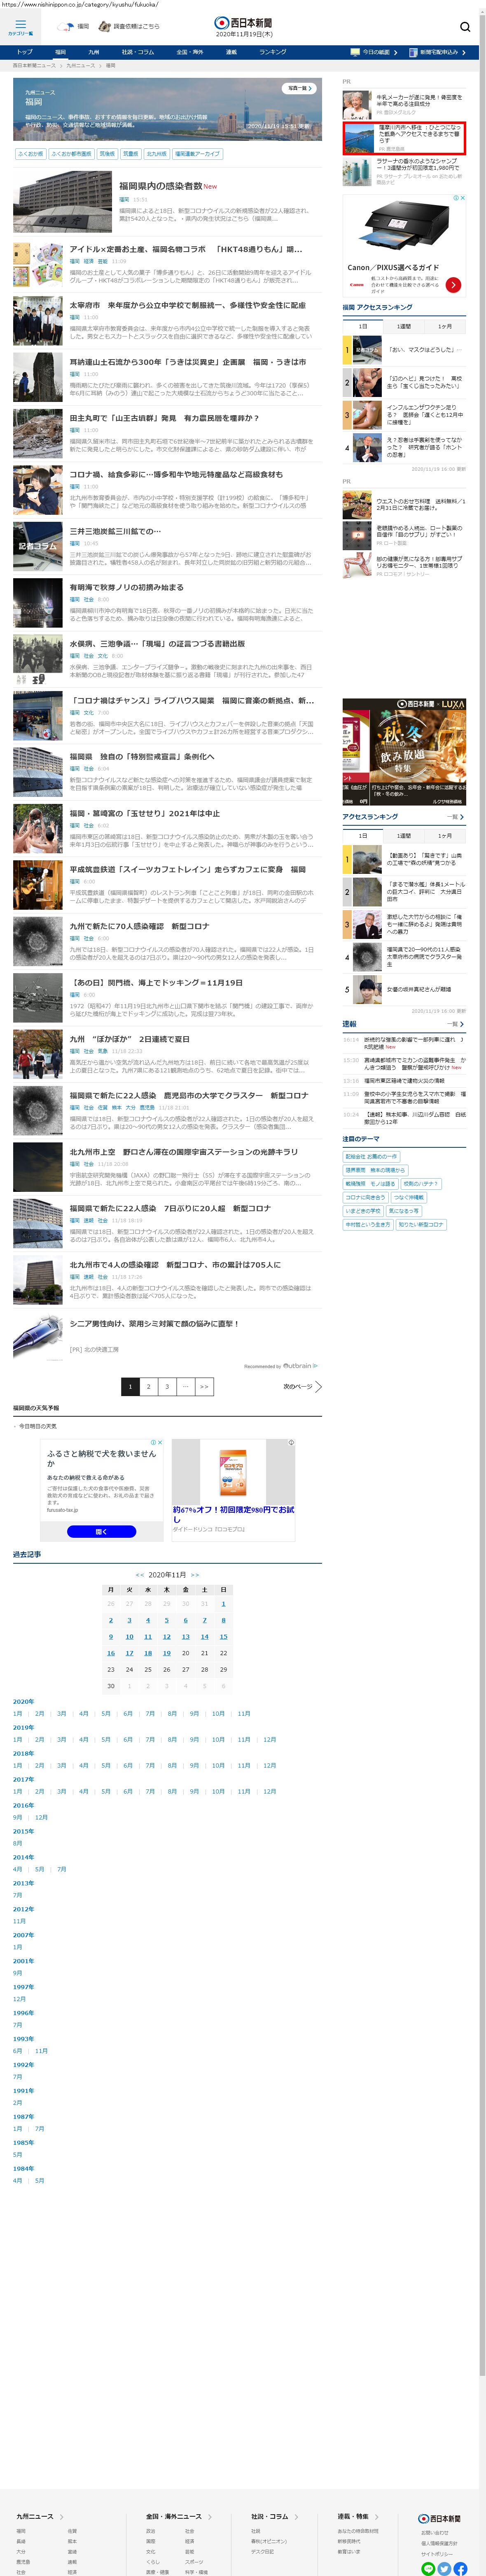Open 【あの日】関門橋 海上でドッキング article
486x2576 pixels.
156,983
